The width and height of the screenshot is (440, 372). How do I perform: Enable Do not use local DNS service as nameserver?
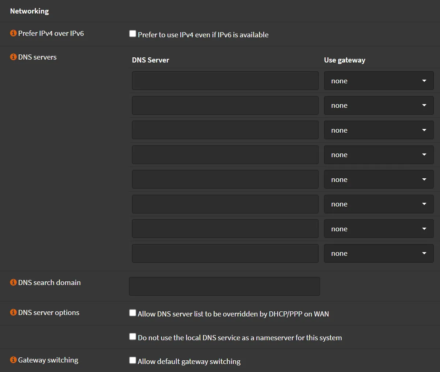(x=132, y=337)
